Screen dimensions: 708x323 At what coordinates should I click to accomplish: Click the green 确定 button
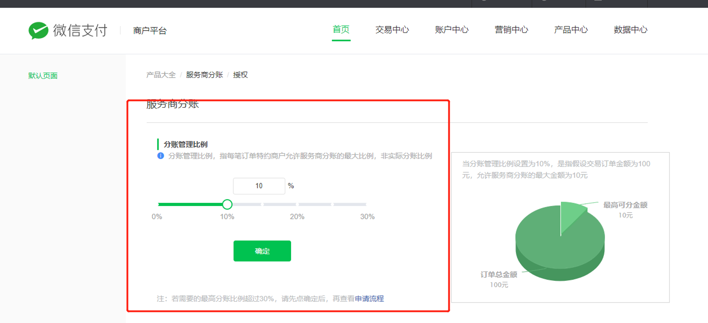(262, 251)
